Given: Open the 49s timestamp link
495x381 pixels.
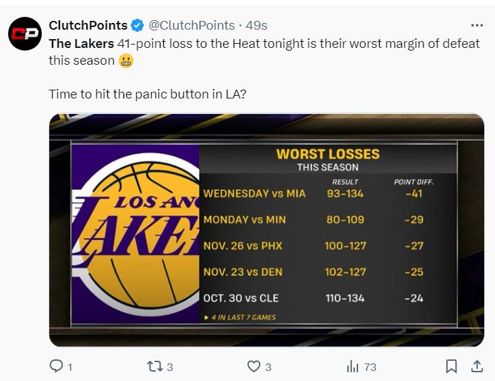Looking at the screenshot, I should (x=256, y=26).
